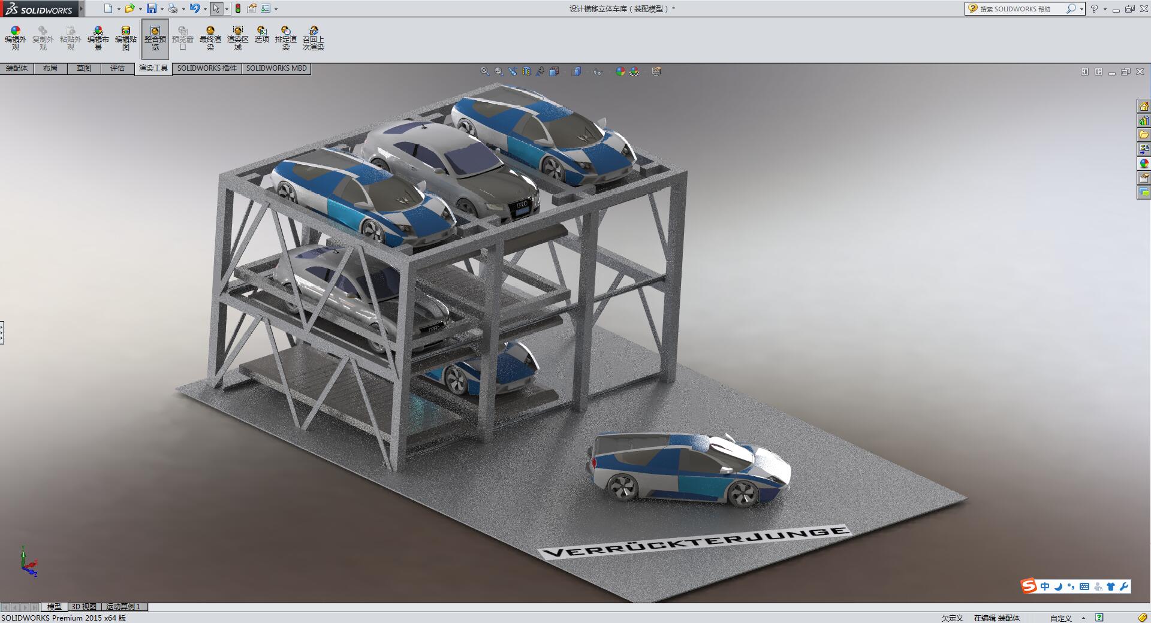Open the 运动算例 1 motion study tab

124,607
